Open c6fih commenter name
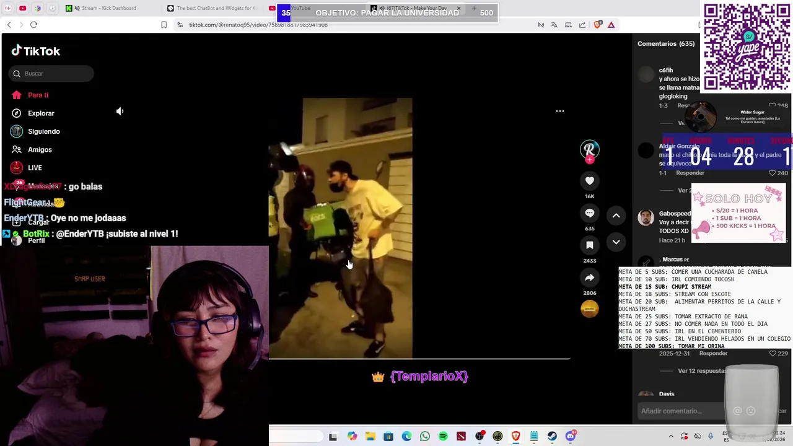The height and width of the screenshot is (446, 793). tap(666, 71)
